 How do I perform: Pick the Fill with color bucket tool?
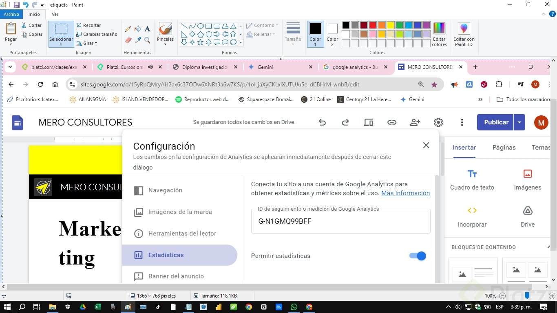[138, 29]
